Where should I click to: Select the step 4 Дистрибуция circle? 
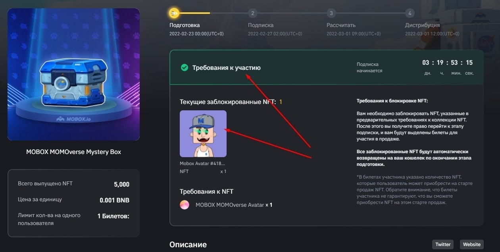[x=410, y=13]
